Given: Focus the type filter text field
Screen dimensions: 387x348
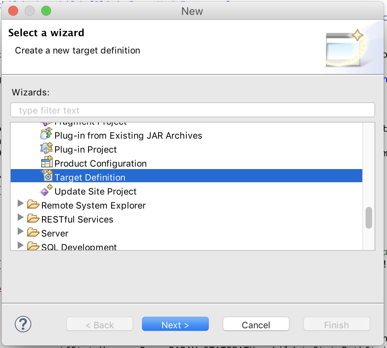Looking at the screenshot, I should (193, 110).
